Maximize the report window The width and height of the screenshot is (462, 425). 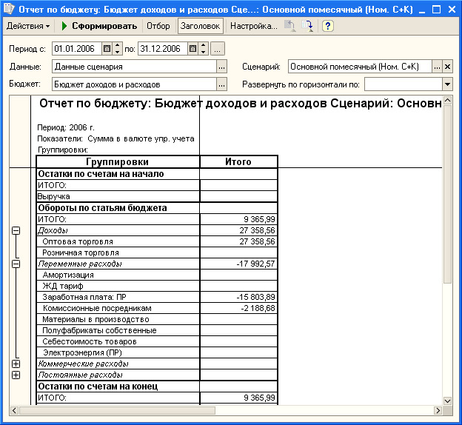(x=436, y=10)
